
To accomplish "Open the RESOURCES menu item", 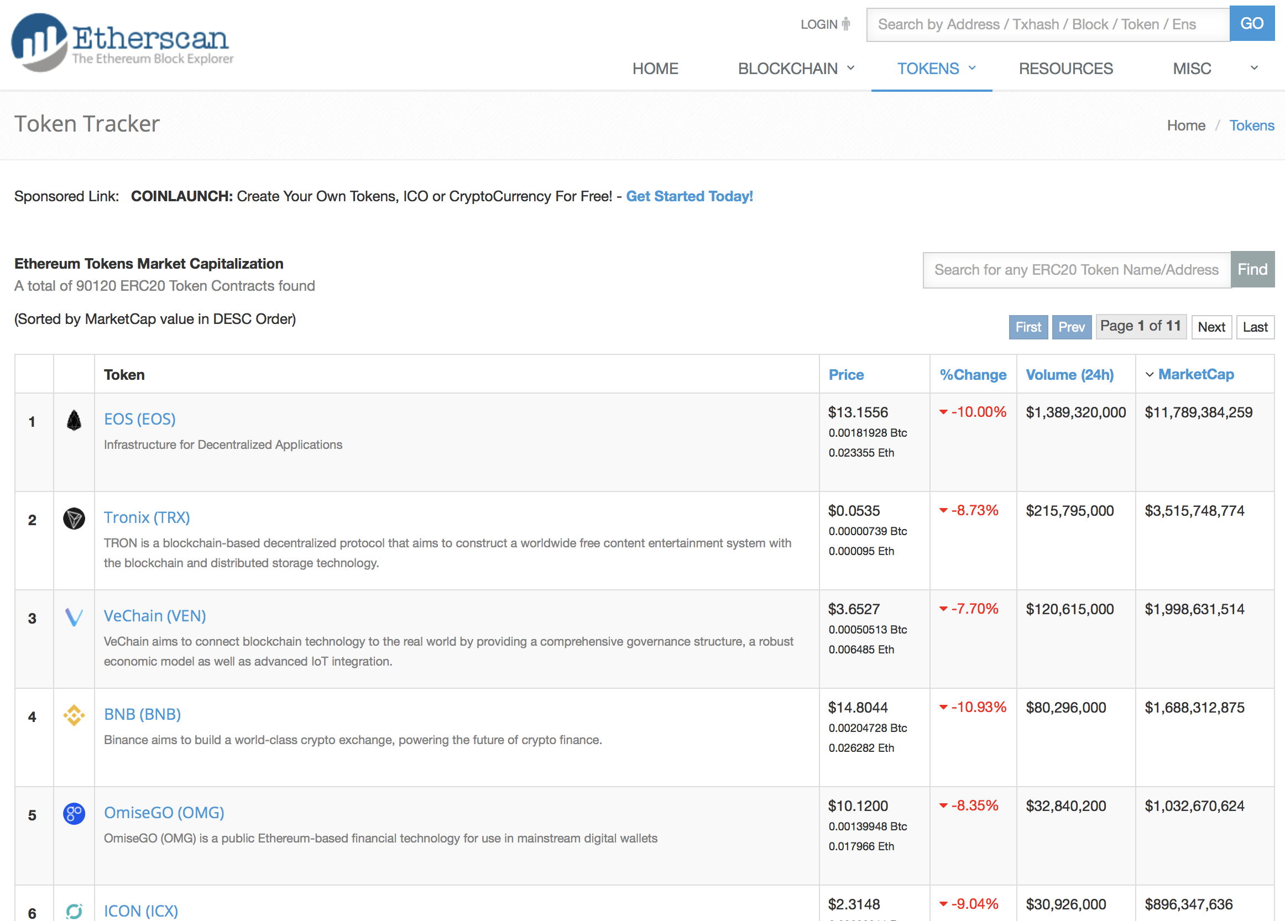I will coord(1065,69).
